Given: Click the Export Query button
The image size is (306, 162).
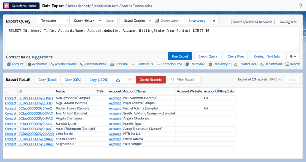Looking at the screenshot, I should [x=208, y=56].
